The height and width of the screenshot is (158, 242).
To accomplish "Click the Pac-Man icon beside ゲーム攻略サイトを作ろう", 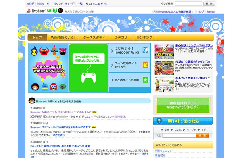I will click(x=145, y=65).
